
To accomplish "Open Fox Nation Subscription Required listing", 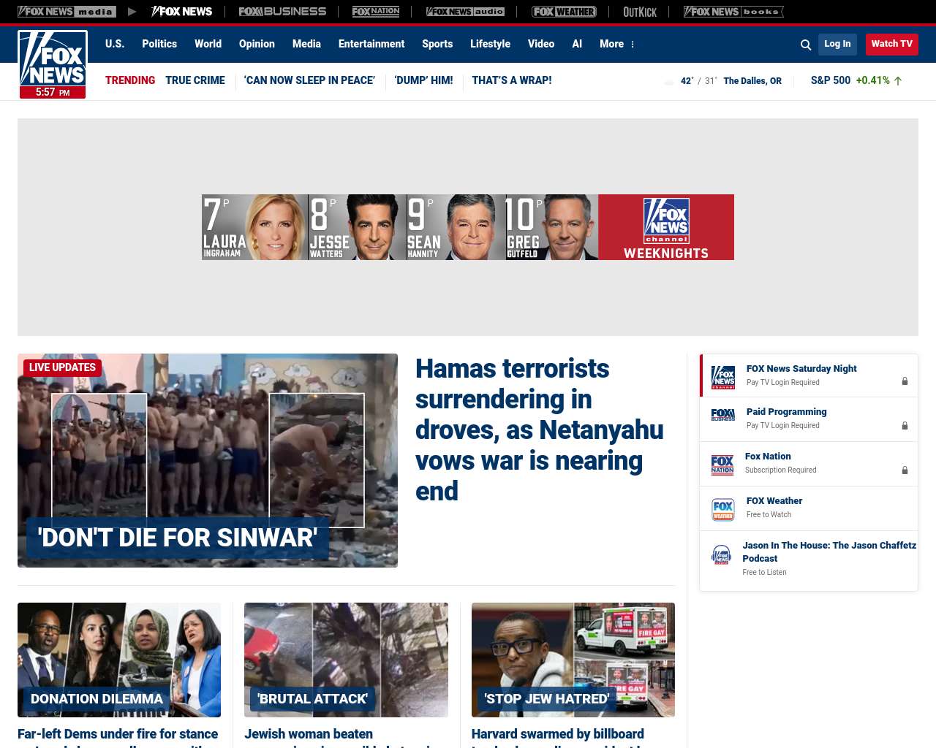I will pyautogui.click(x=809, y=464).
